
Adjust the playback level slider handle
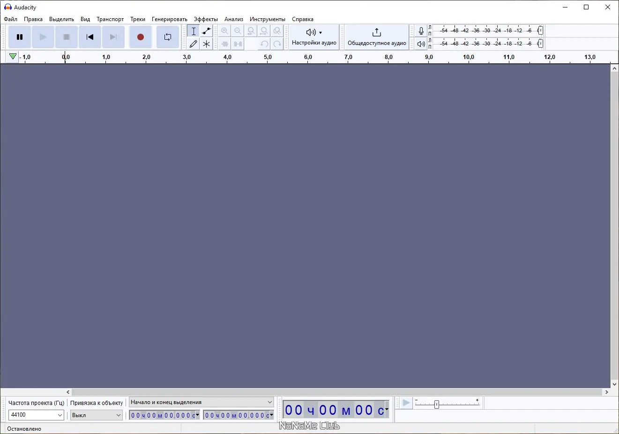click(540, 44)
